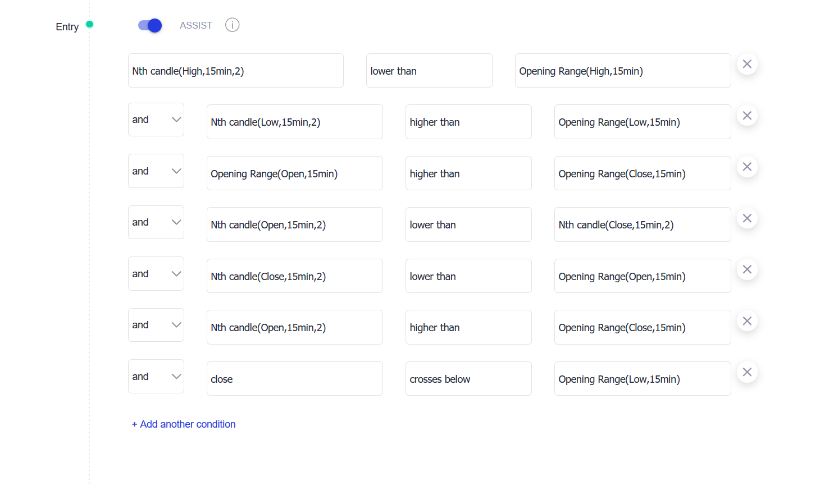Expand the 'and' dropdown before Opening Range(Open,15min)
Screen dimensions: 820x486
pos(156,171)
